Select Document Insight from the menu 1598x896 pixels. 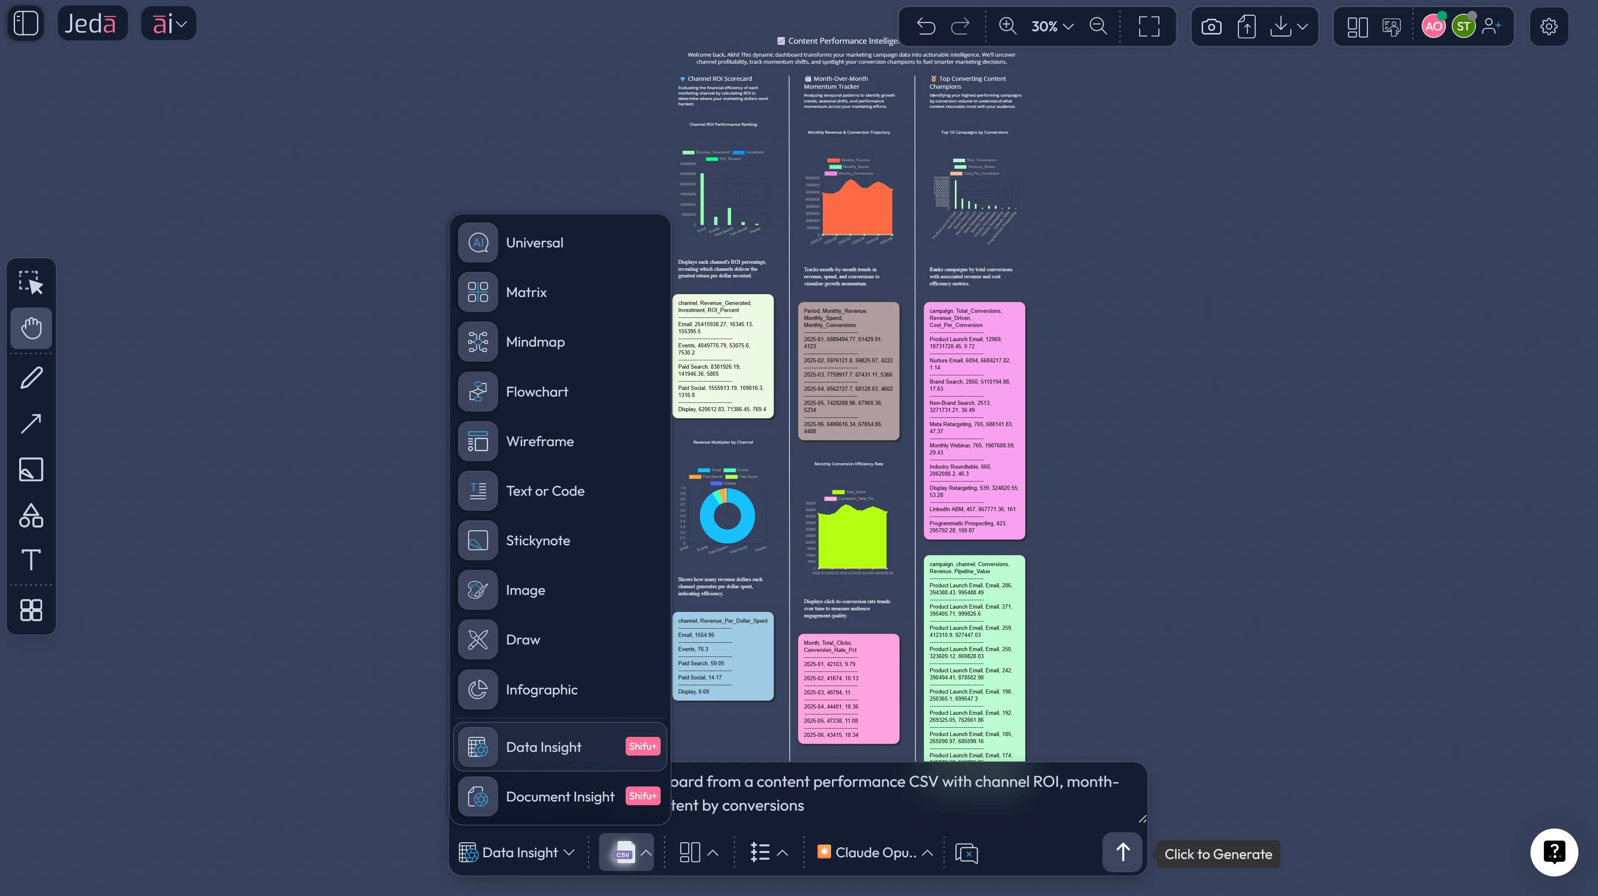(x=559, y=796)
